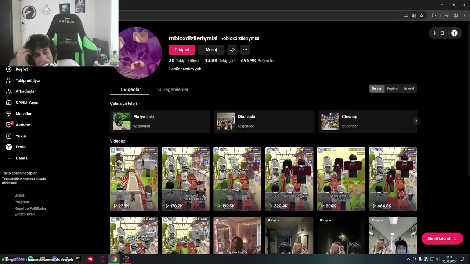This screenshot has width=470, height=264.
Task: Follow the account with Takip et
Action: [182, 50]
